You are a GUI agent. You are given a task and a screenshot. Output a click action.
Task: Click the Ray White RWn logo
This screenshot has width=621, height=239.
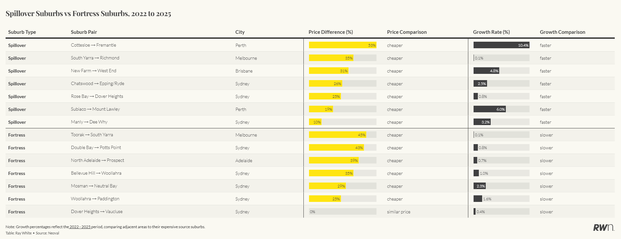click(x=603, y=228)
